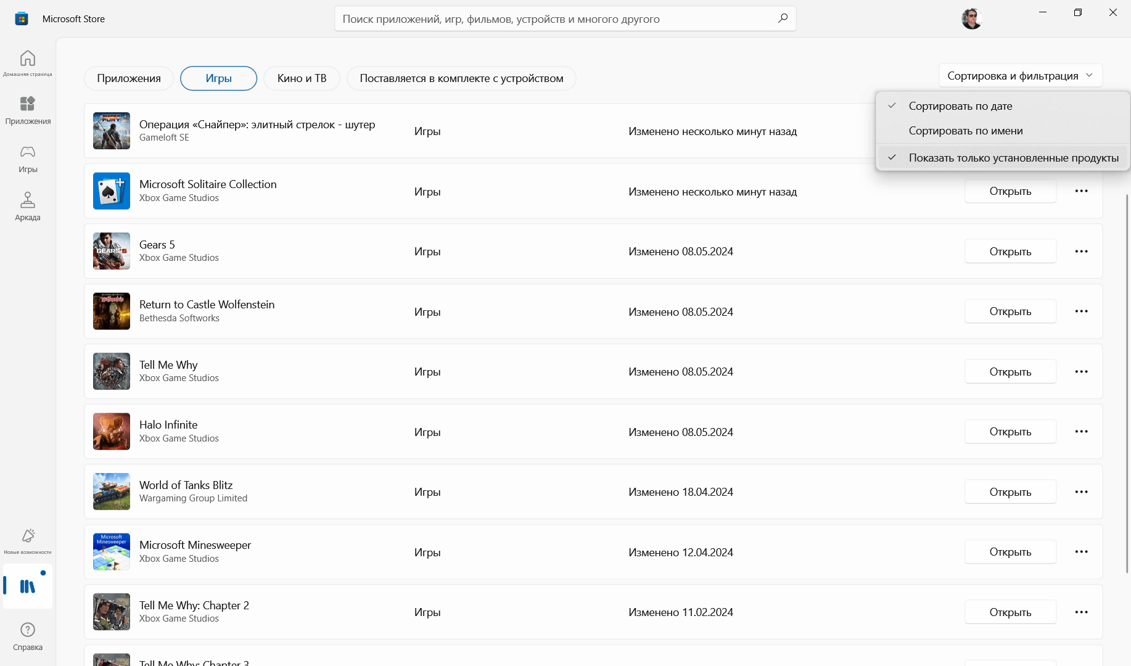Image resolution: width=1131 pixels, height=666 pixels.
Task: Open the Library icon in sidebar
Action: (x=28, y=586)
